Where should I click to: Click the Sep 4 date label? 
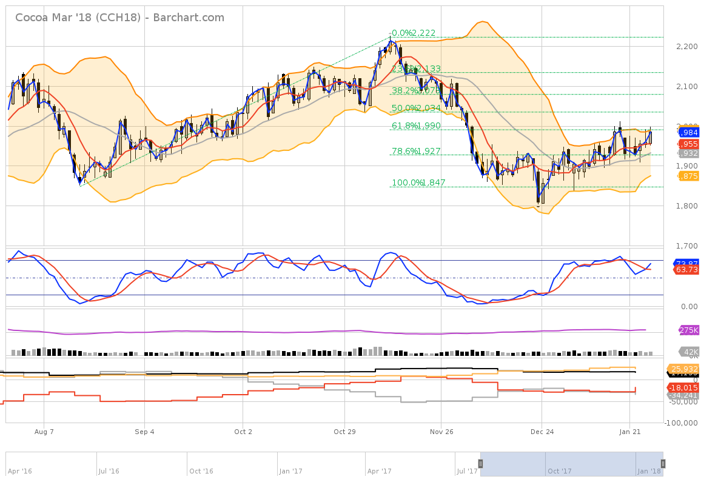click(x=144, y=432)
